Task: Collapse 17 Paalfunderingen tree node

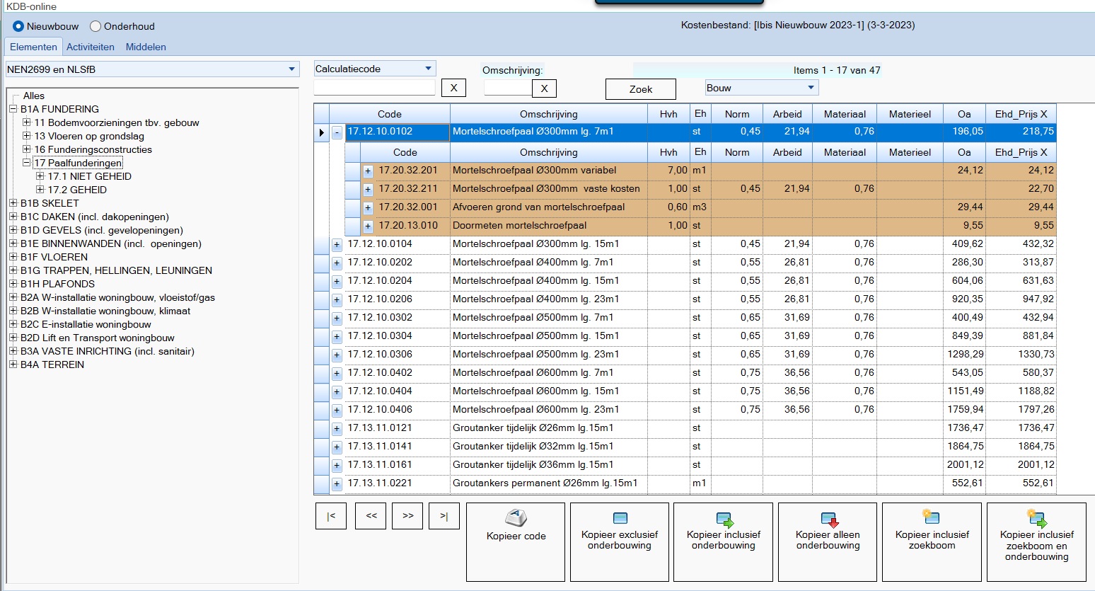Action: tap(26, 163)
